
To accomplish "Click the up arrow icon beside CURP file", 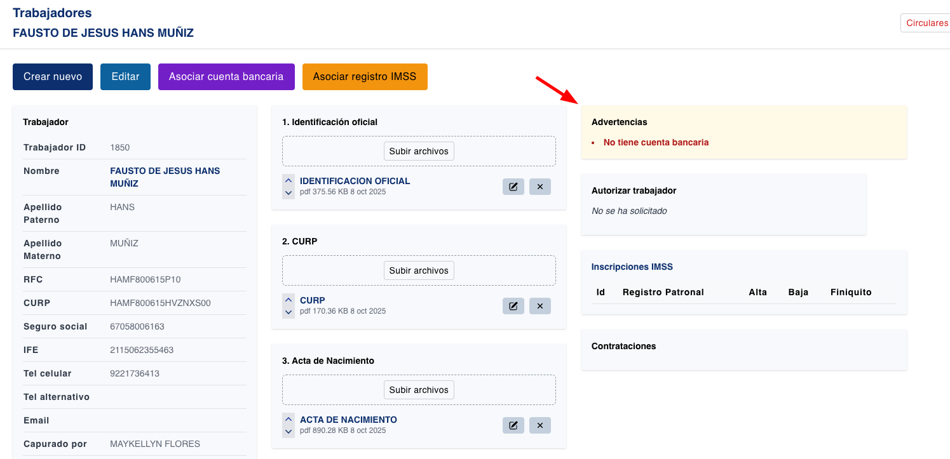I will point(288,300).
